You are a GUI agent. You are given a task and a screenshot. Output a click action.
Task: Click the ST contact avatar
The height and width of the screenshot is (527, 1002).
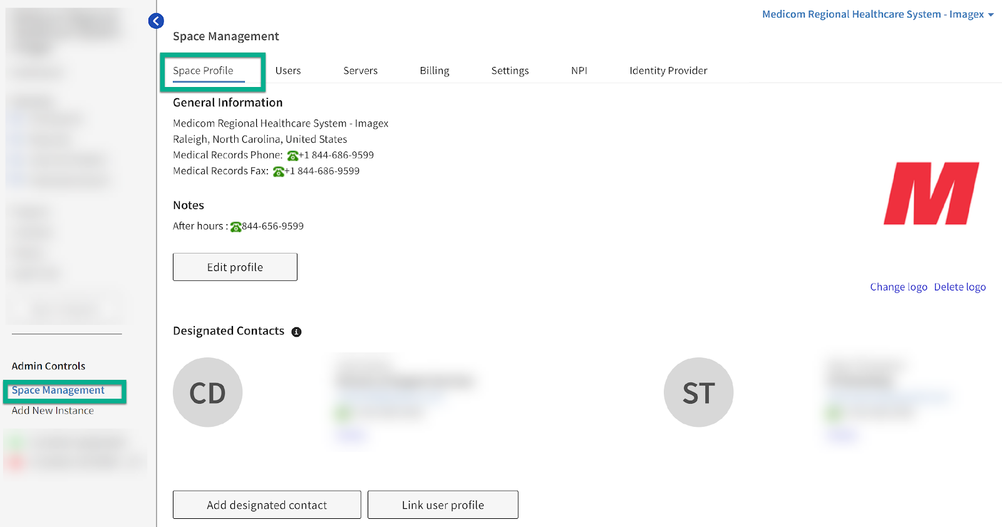point(698,392)
